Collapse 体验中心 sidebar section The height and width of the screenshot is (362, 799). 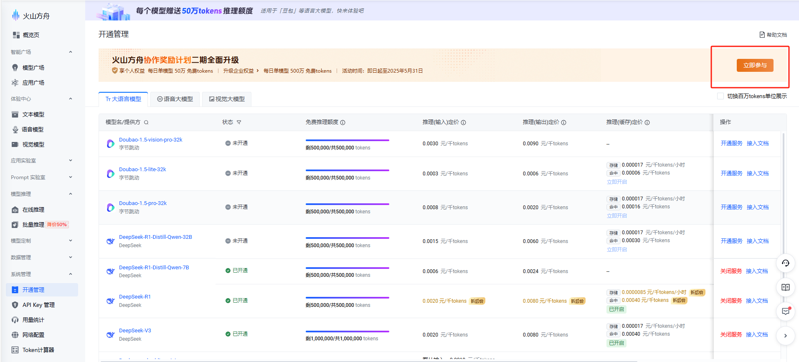[x=71, y=99]
